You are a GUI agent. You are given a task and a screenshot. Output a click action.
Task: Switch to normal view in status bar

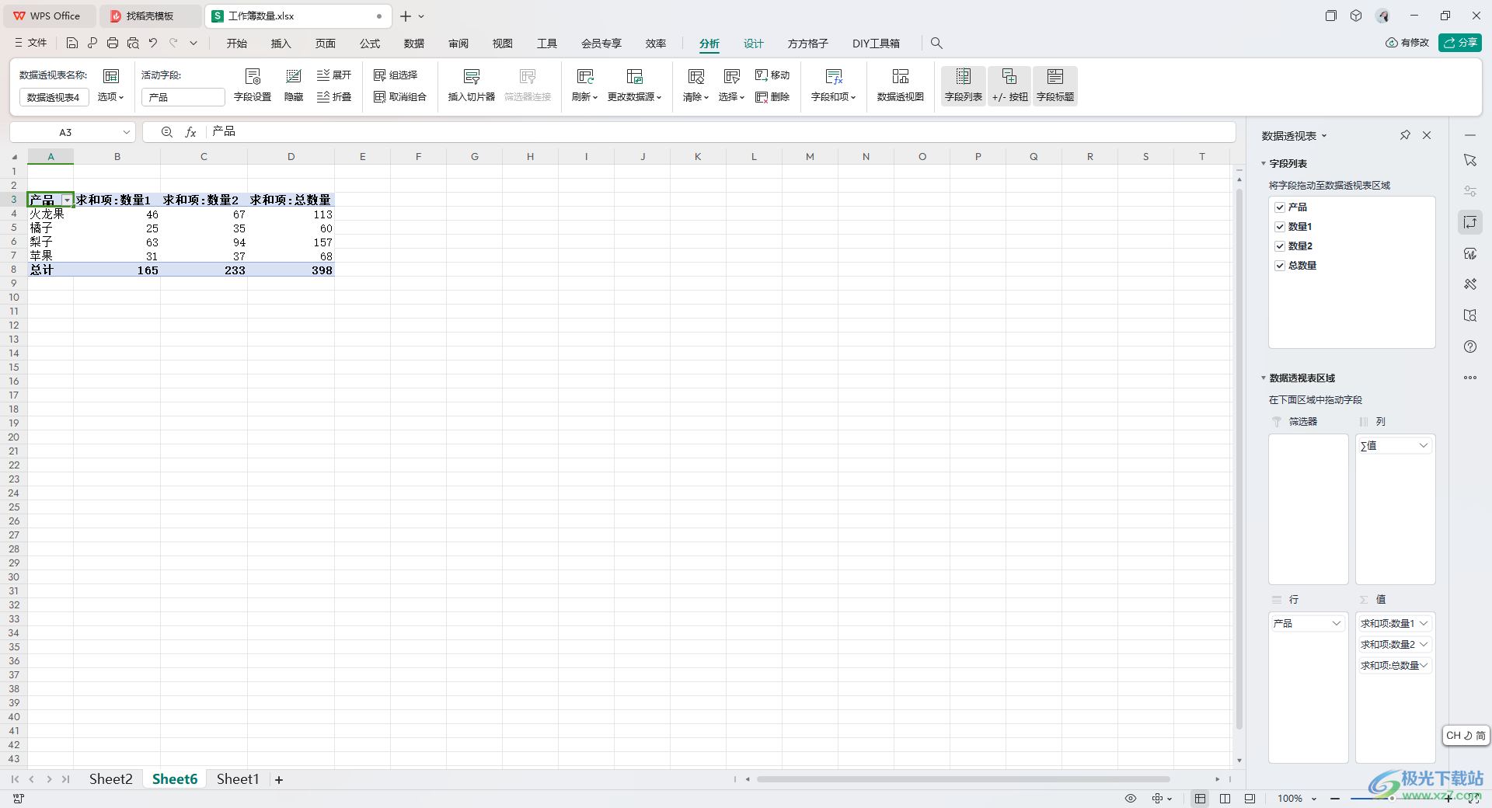click(1201, 799)
